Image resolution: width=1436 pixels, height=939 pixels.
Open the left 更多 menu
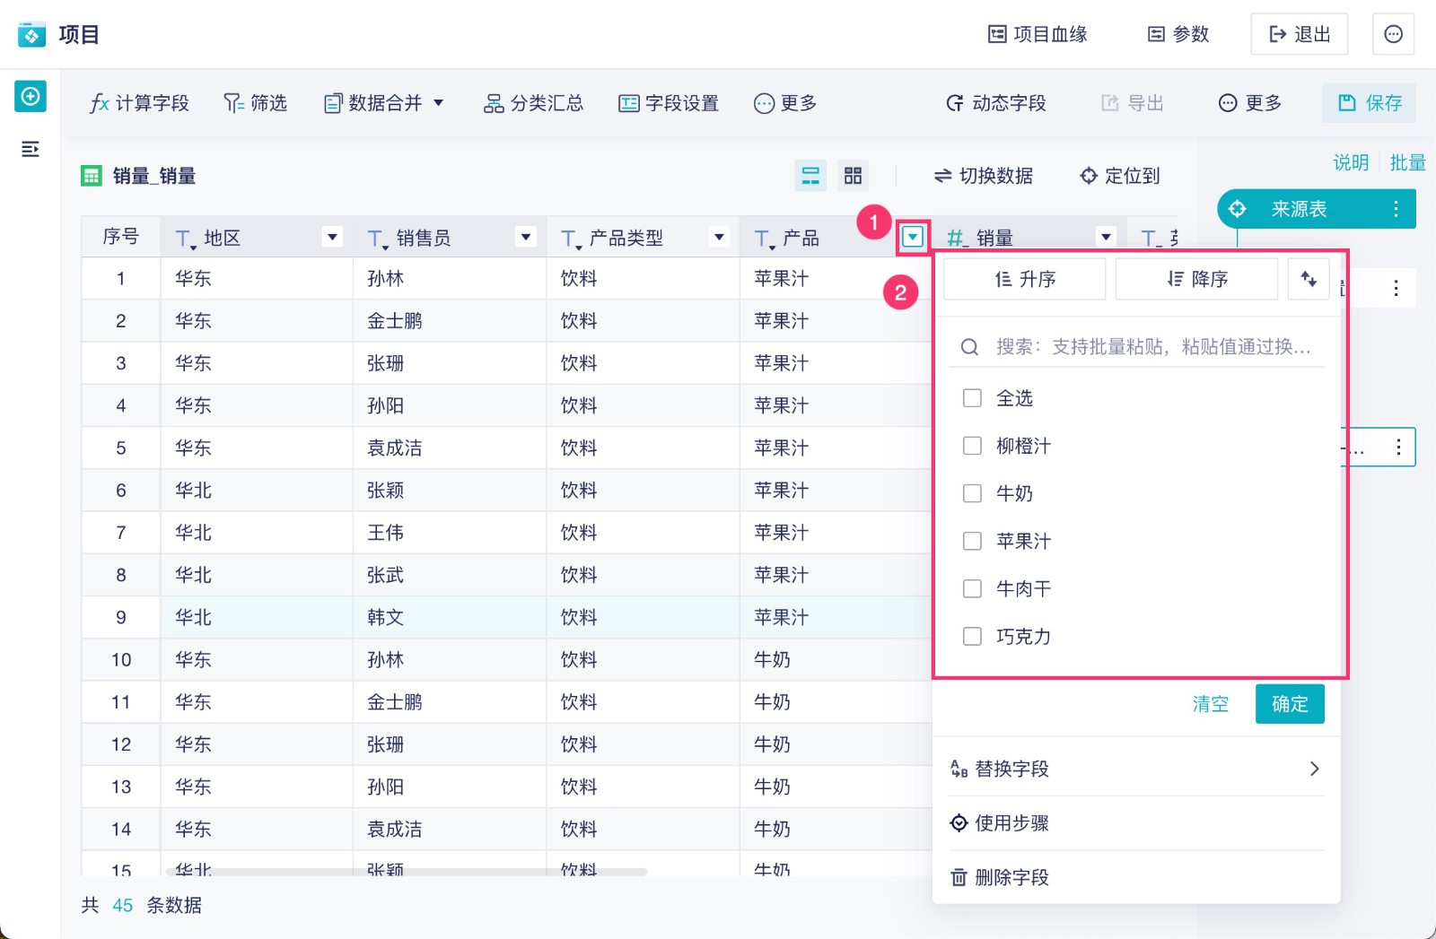[785, 103]
